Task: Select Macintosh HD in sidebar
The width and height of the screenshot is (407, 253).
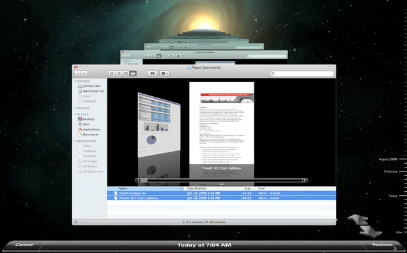Action: [x=91, y=91]
